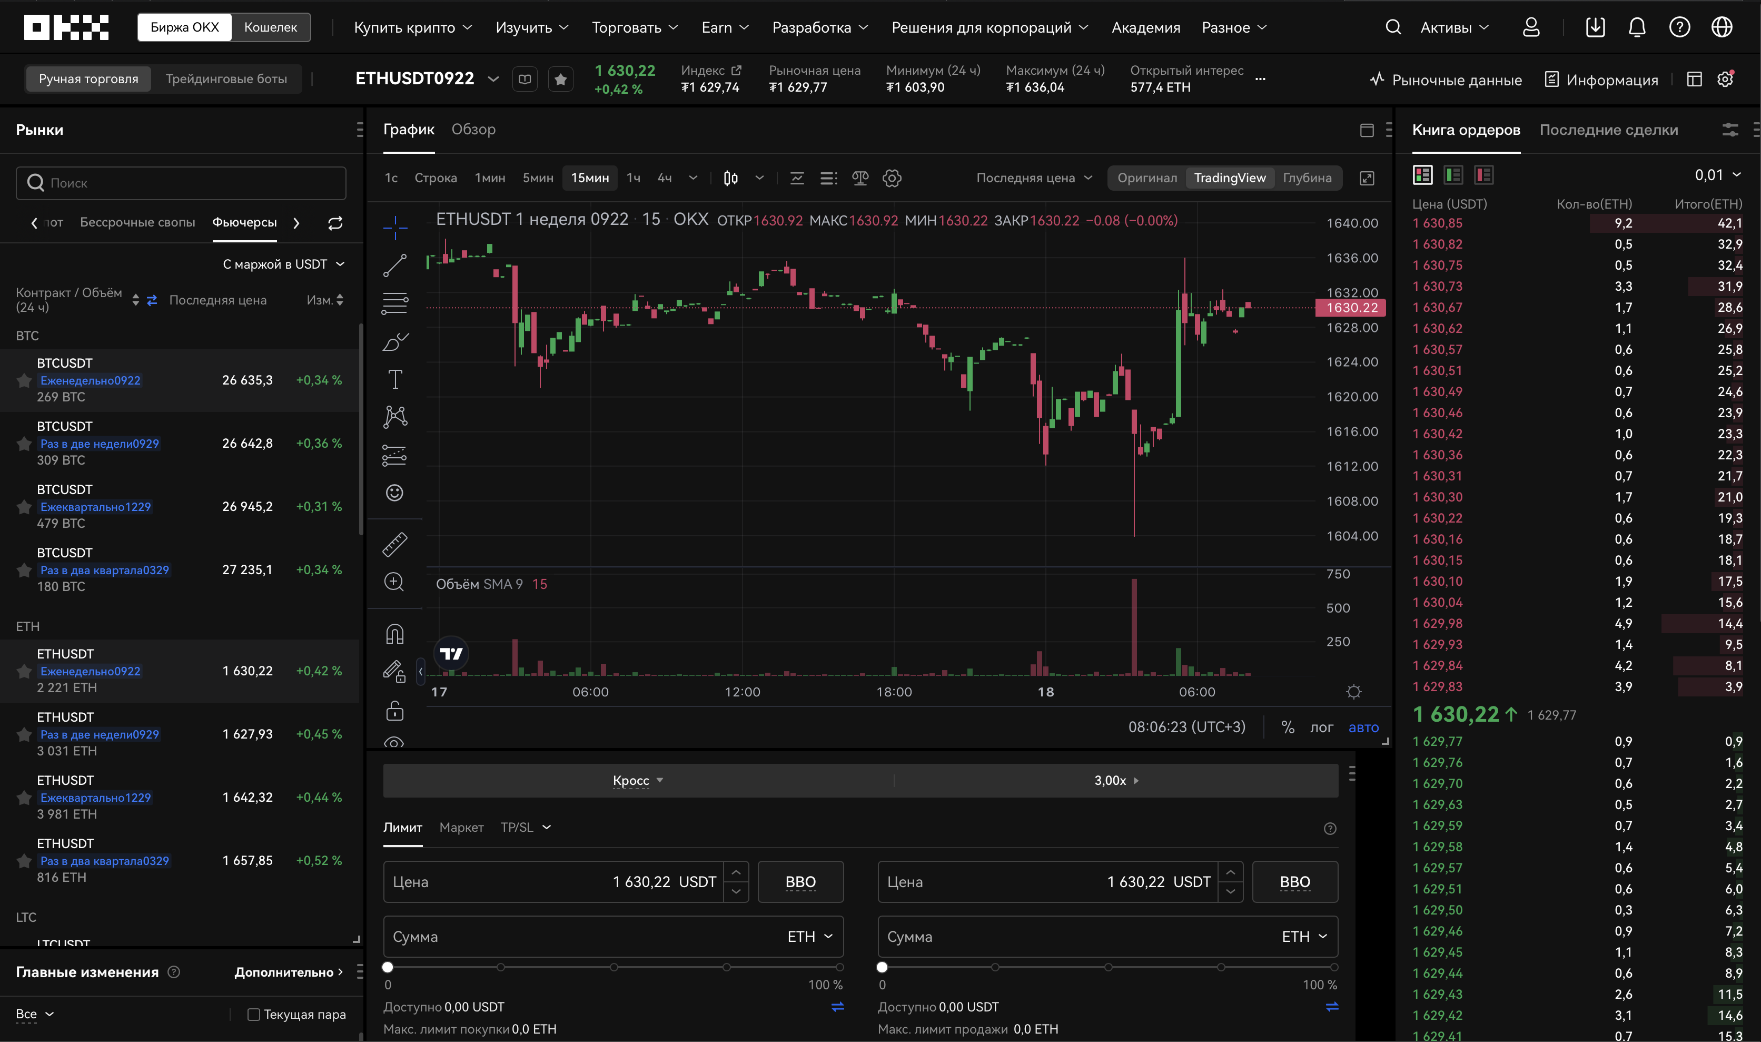This screenshot has width=1761, height=1042.
Task: Toggle лог scale on chart
Action: [x=1321, y=728]
